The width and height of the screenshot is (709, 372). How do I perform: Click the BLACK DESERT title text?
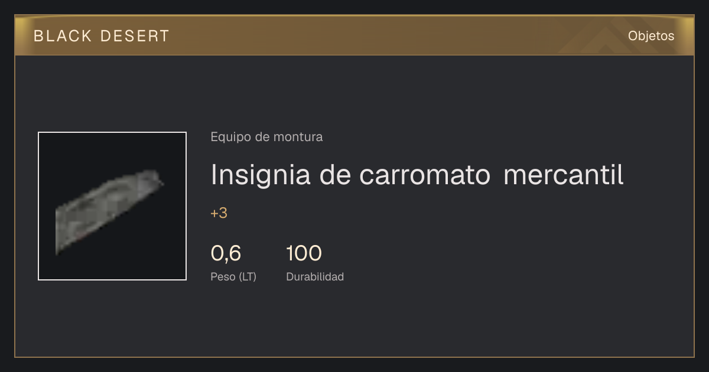(x=102, y=36)
